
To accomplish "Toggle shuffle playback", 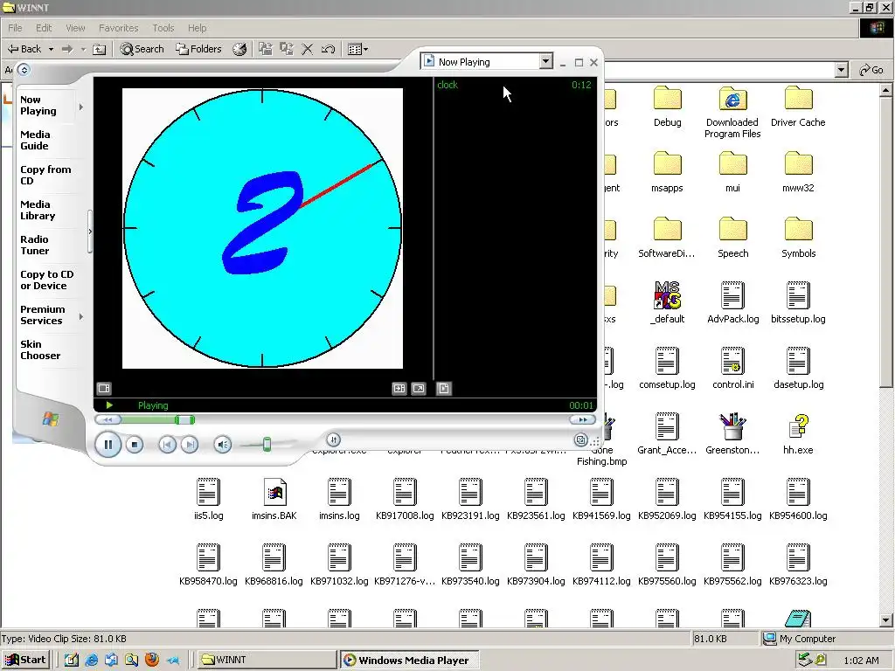I will (333, 439).
